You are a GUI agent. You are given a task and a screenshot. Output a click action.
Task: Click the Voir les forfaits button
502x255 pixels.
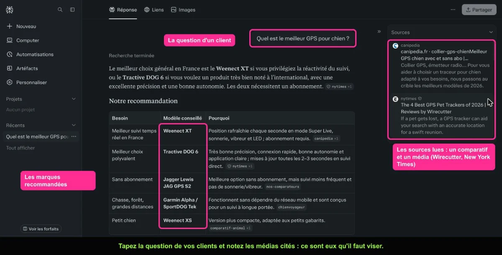[x=41, y=229]
